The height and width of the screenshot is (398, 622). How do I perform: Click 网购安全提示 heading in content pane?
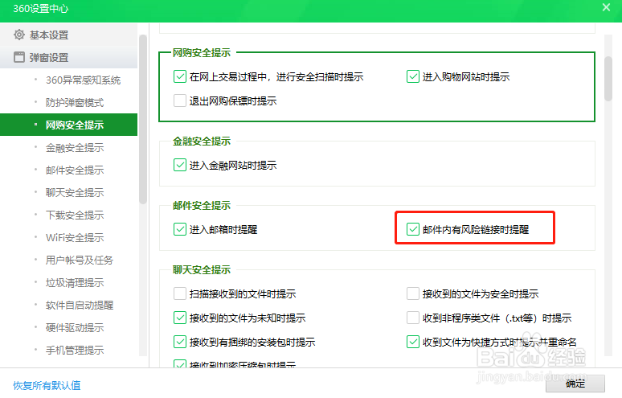(x=202, y=53)
